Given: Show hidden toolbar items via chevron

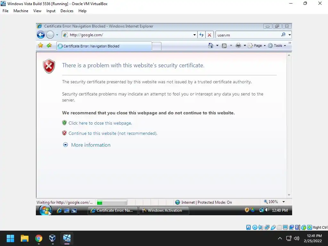Looking at the screenshot, I should (290, 43).
